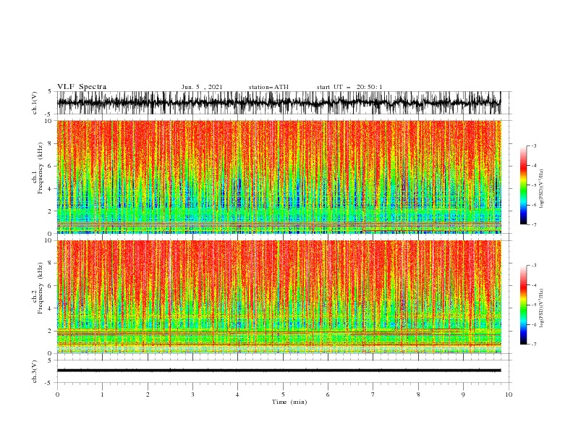The image size is (573, 443).
Task: Click time axis tick label "5"
Action: pos(283,395)
